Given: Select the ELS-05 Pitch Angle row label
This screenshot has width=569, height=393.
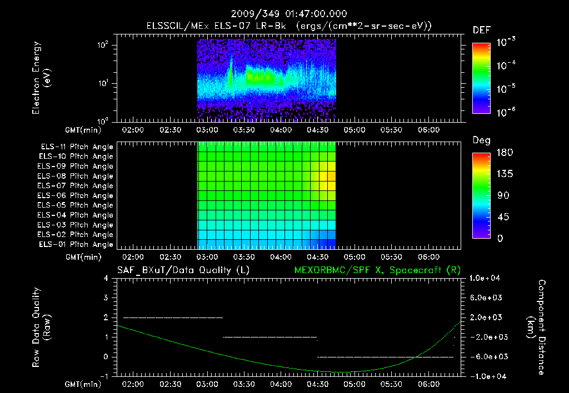Looking at the screenshot, I should 76,205.
